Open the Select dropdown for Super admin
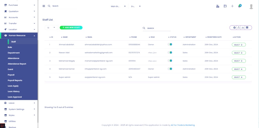 [239, 77]
